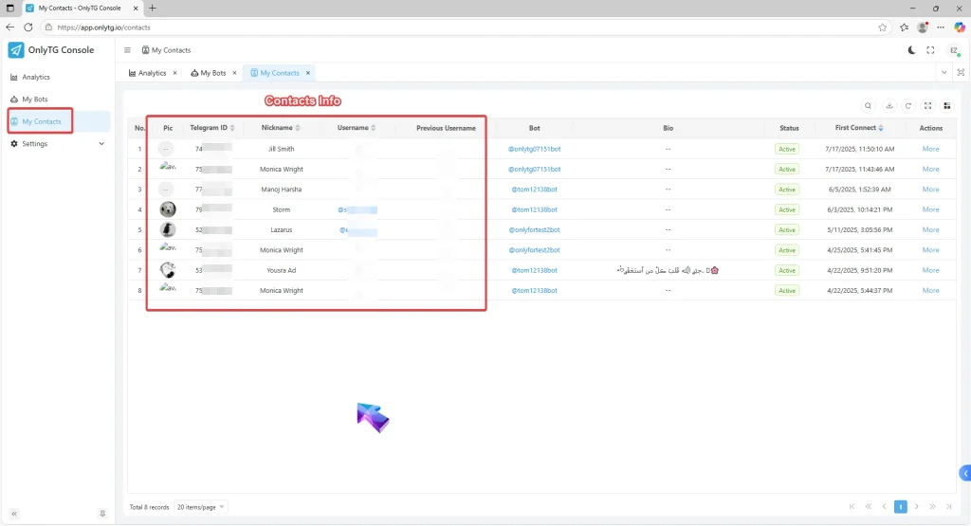This screenshot has height=526, width=971.
Task: Toggle the hamburger sidebar menu icon
Action: [x=127, y=50]
